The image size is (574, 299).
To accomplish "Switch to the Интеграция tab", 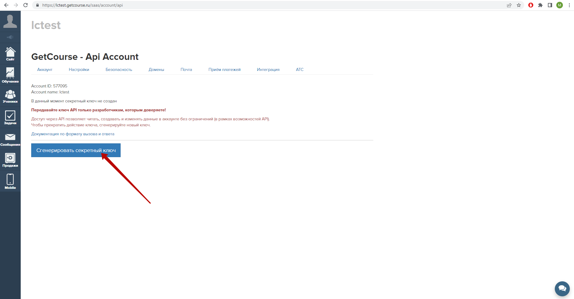I will (x=268, y=69).
